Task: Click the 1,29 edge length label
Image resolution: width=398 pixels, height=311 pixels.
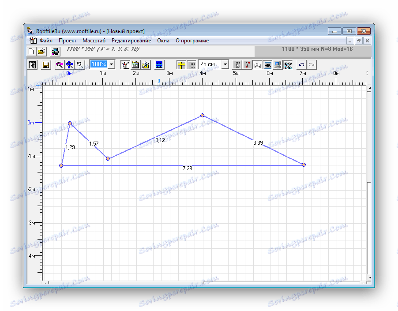Action: tap(70, 147)
